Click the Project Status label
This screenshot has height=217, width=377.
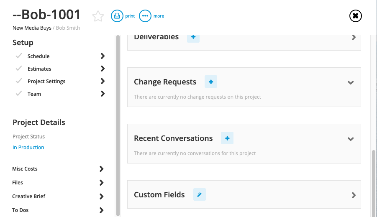click(28, 136)
